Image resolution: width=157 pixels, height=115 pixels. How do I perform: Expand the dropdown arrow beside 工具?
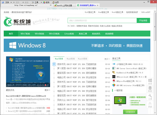pyautogui.click(x=41, y=2)
